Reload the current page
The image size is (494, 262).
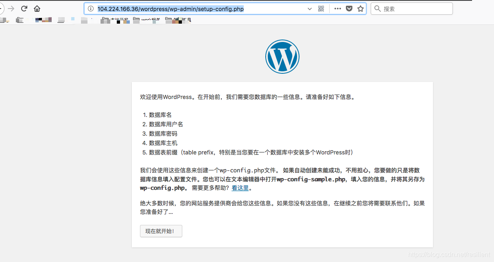click(24, 9)
